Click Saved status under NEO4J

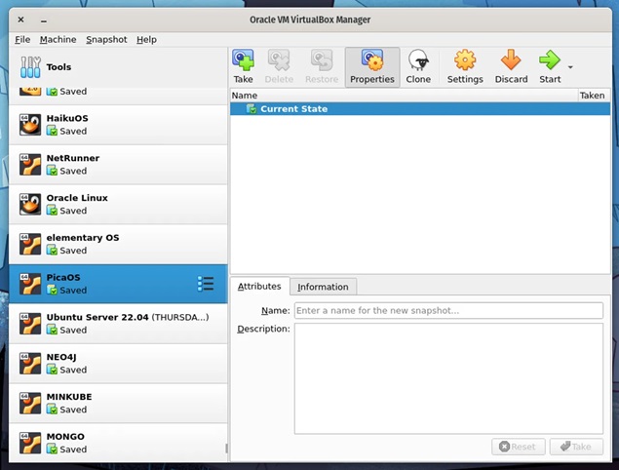(x=73, y=370)
